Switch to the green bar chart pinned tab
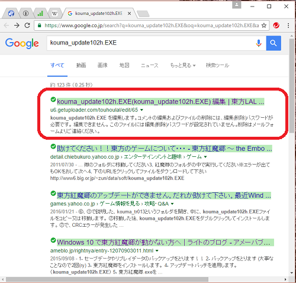This screenshot has height=283, width=296. [40, 14]
